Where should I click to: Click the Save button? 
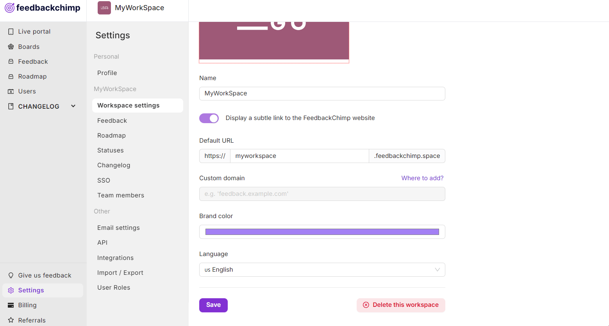[213, 305]
